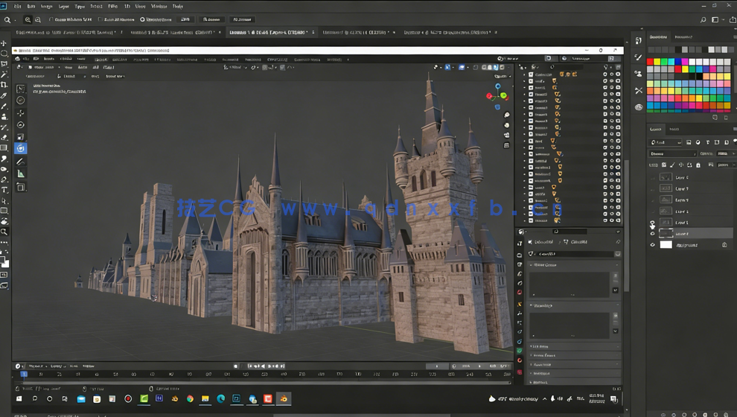Activate Blender's highlighted Transform tool
This screenshot has width=737, height=417.
click(x=21, y=149)
